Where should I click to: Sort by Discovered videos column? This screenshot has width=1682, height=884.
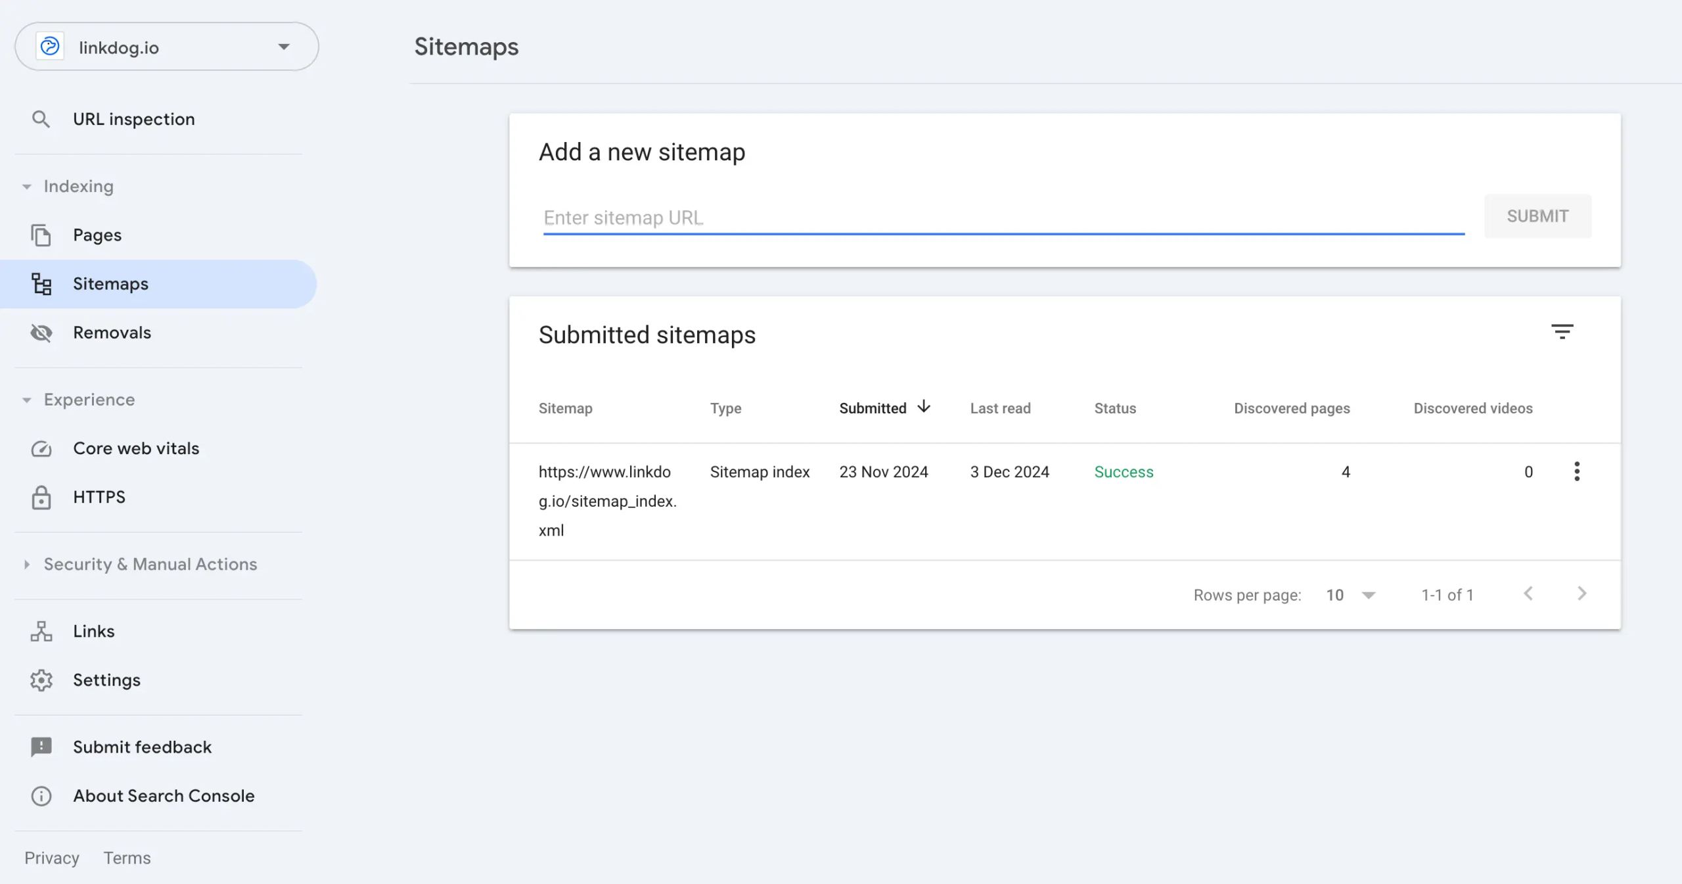1473,408
